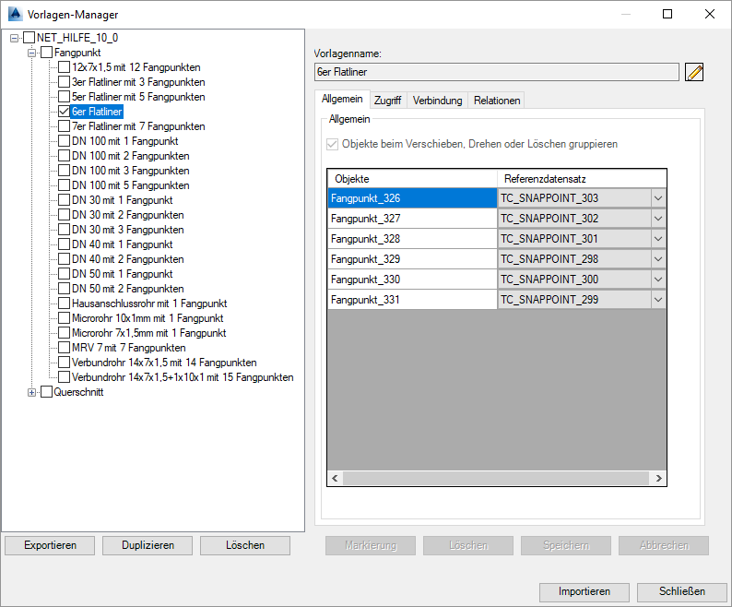This screenshot has width=732, height=607.
Task: Select DN 100 mit 2 Fangpunkten item
Action: point(130,156)
